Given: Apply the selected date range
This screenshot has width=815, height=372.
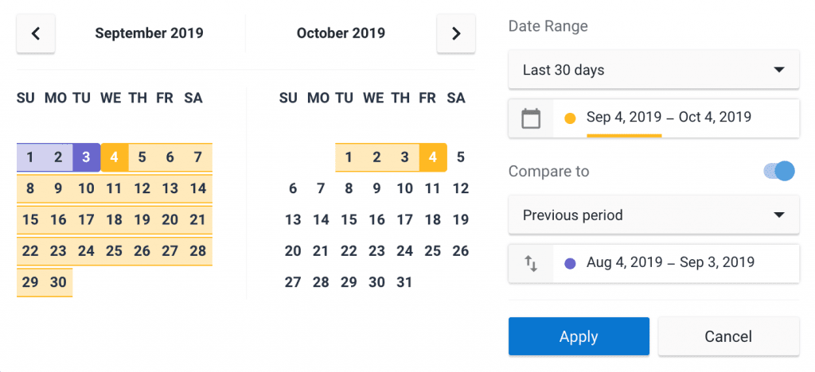Looking at the screenshot, I should pyautogui.click(x=579, y=337).
